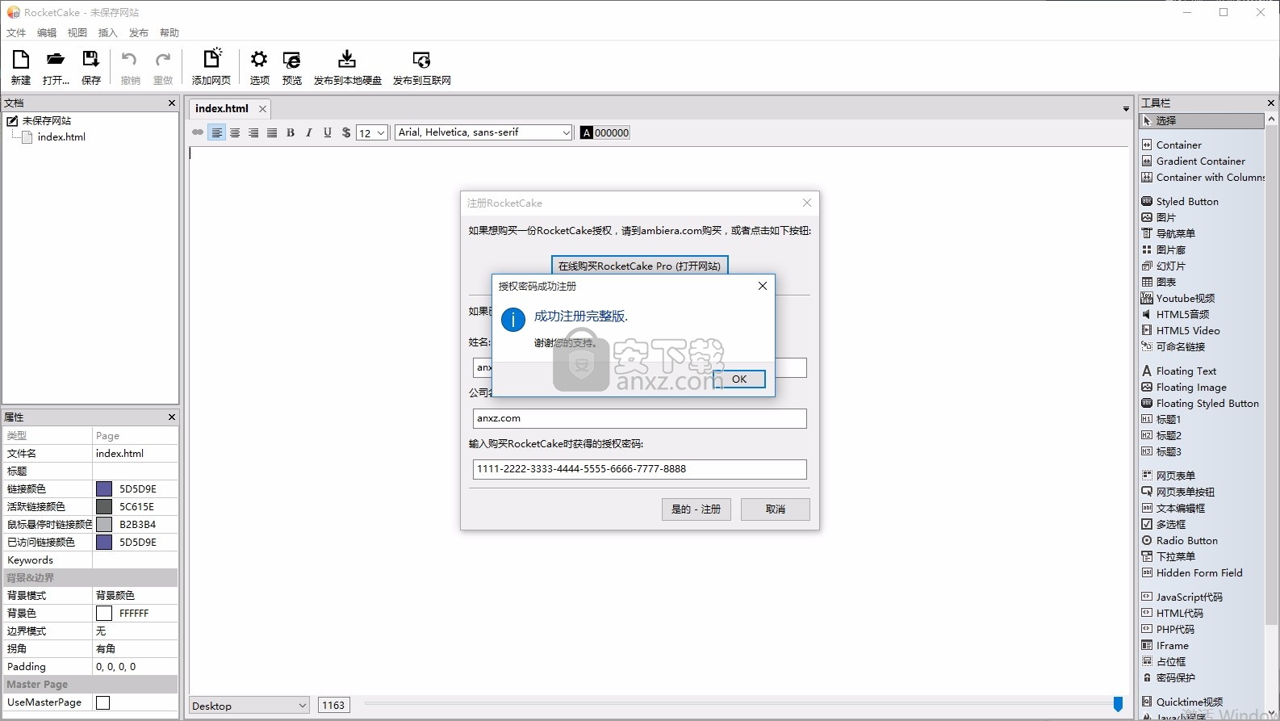The width and height of the screenshot is (1280, 721).
Task: Open 选项 (Options) gear icon
Action: pos(259,60)
